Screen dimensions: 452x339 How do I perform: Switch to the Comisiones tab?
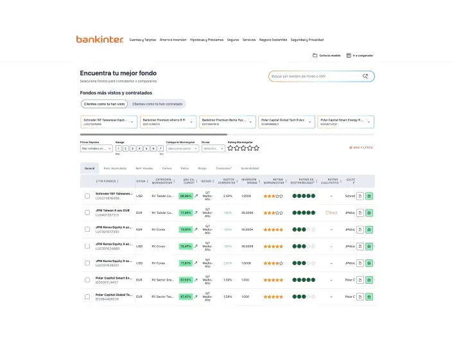point(223,168)
